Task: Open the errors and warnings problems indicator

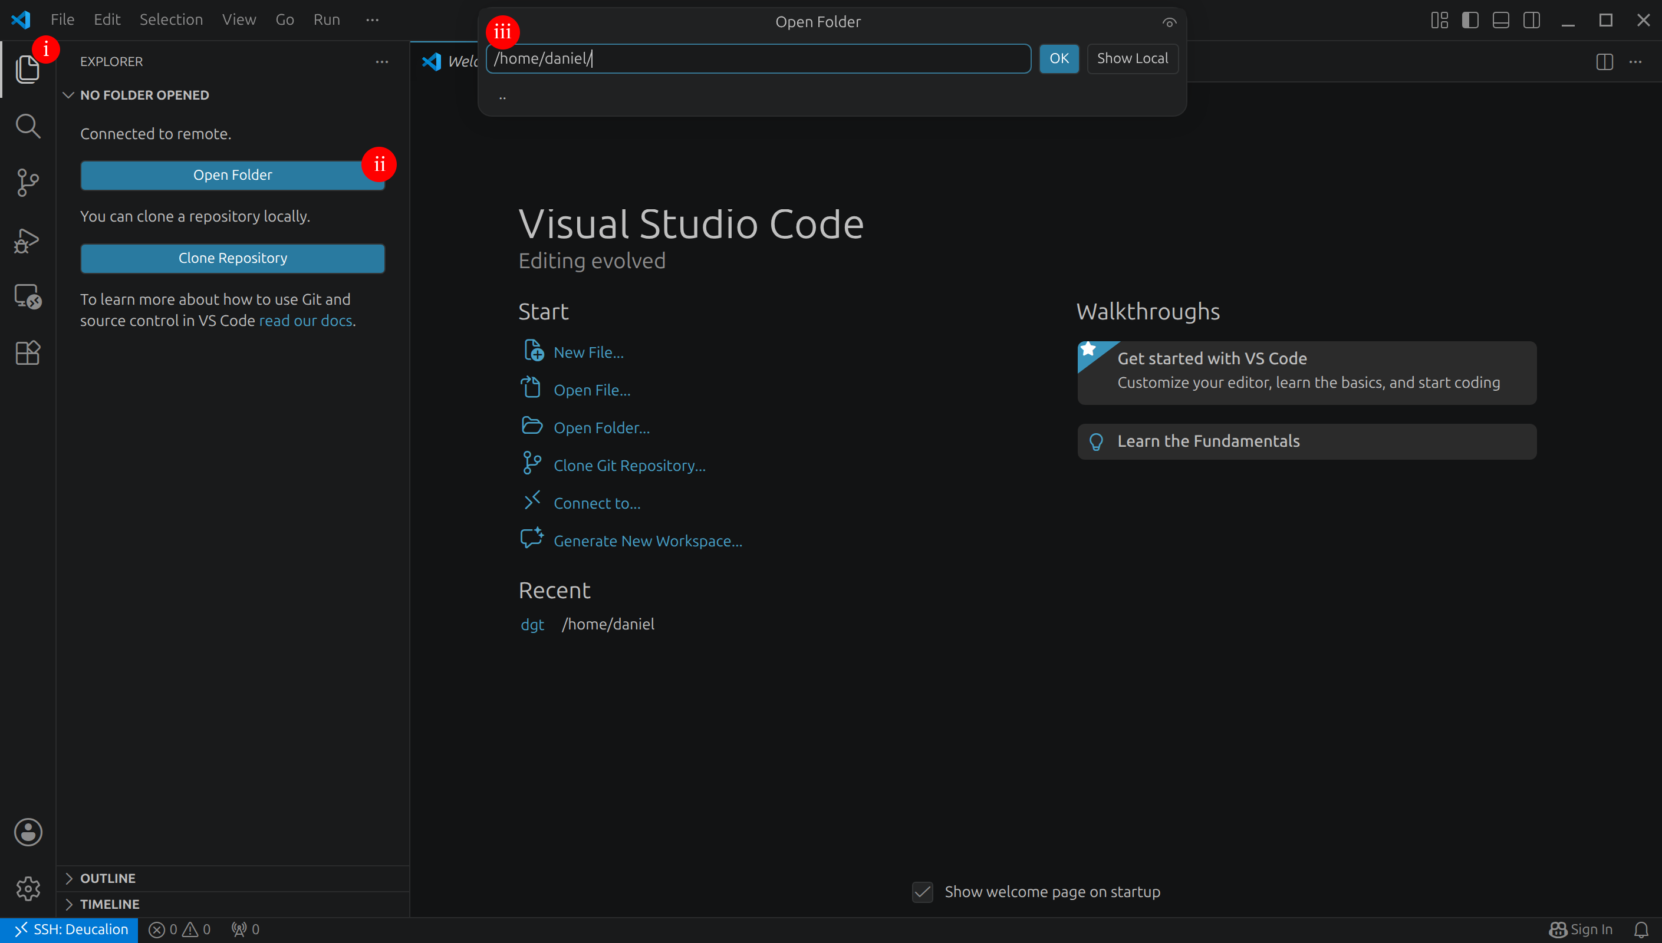Action: point(180,929)
